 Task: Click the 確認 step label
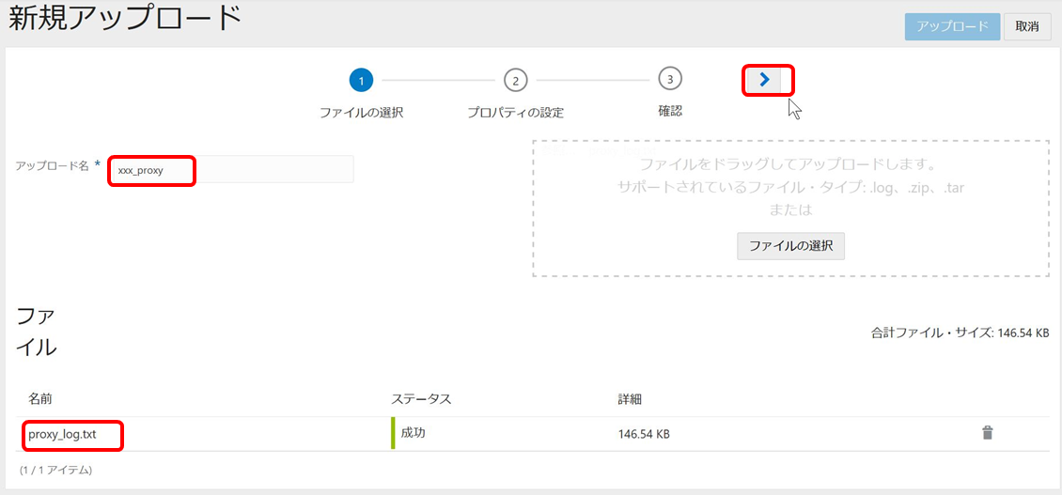(x=670, y=111)
